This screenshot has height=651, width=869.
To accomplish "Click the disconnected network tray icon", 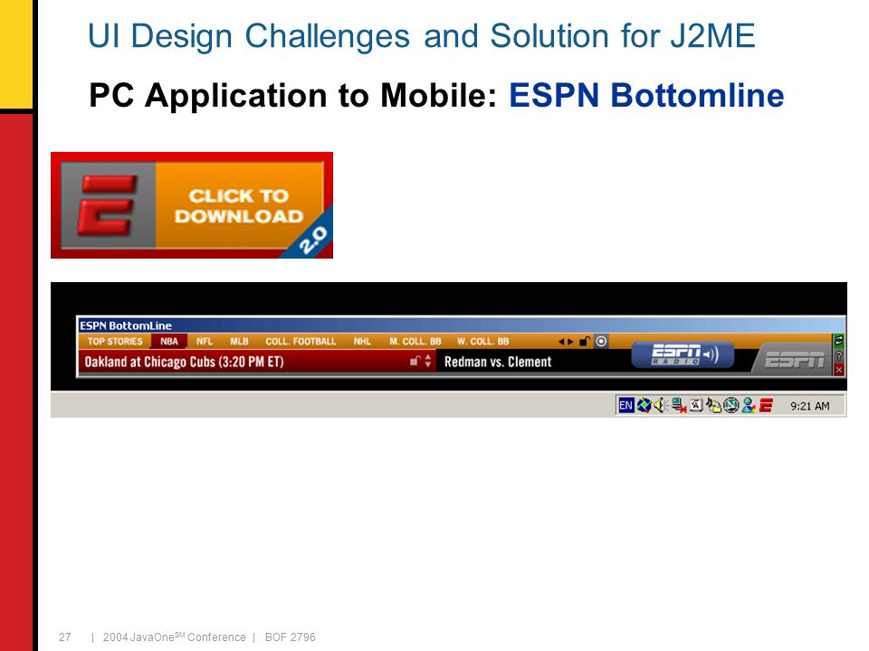I will (x=679, y=406).
